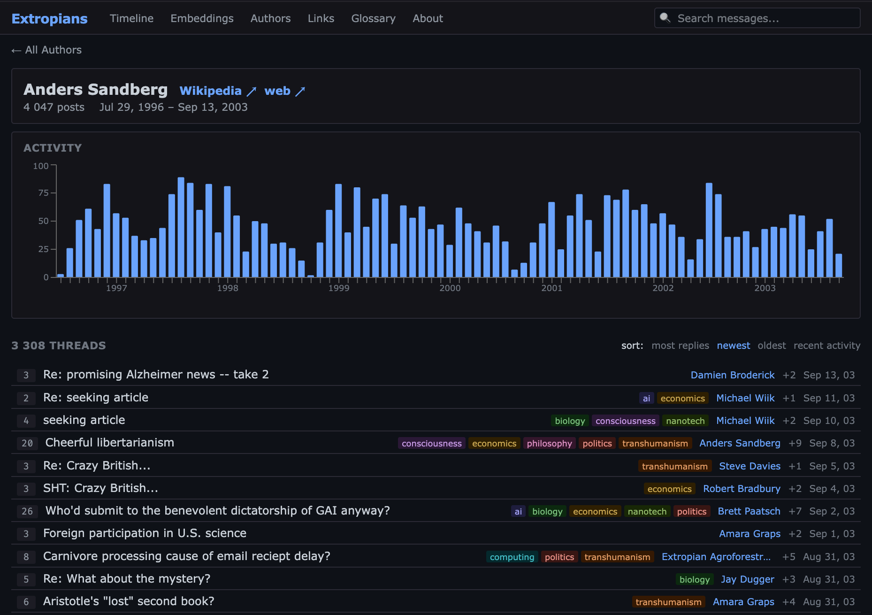This screenshot has width=872, height=615.
Task: Sort threads by recent activity
Action: 826,346
